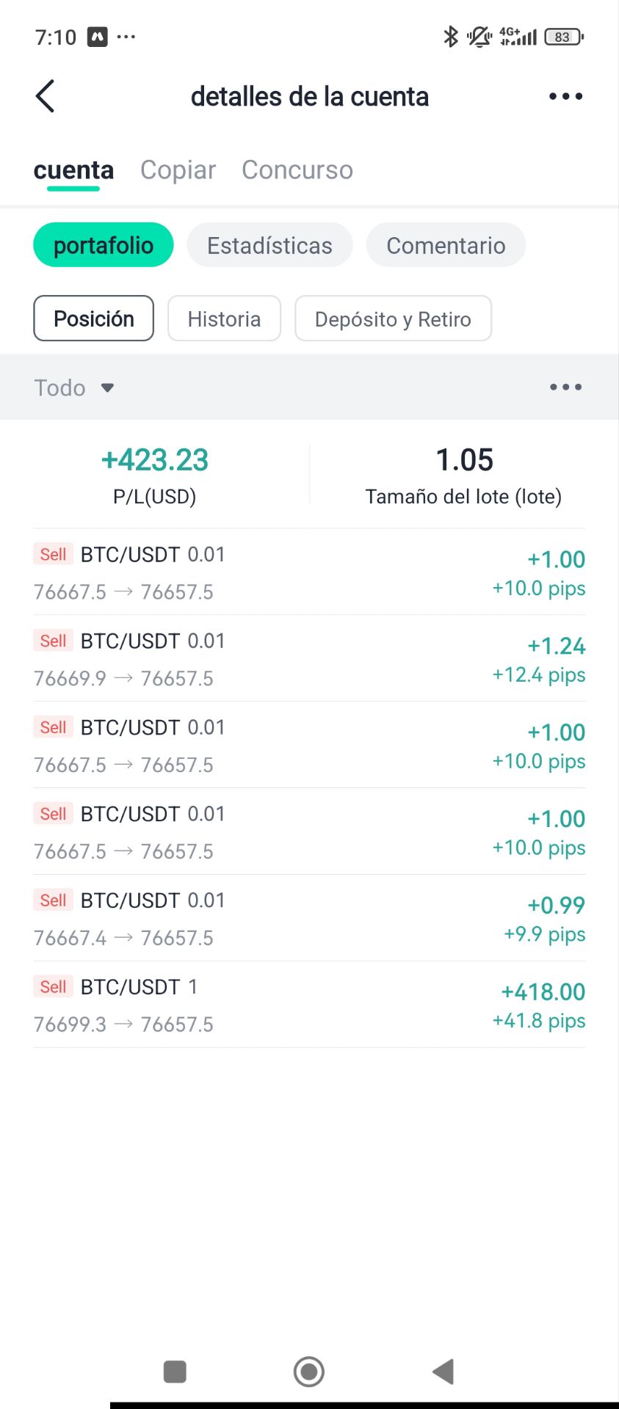Open the header three-dot menu
The image size is (619, 1409).
[x=565, y=96]
